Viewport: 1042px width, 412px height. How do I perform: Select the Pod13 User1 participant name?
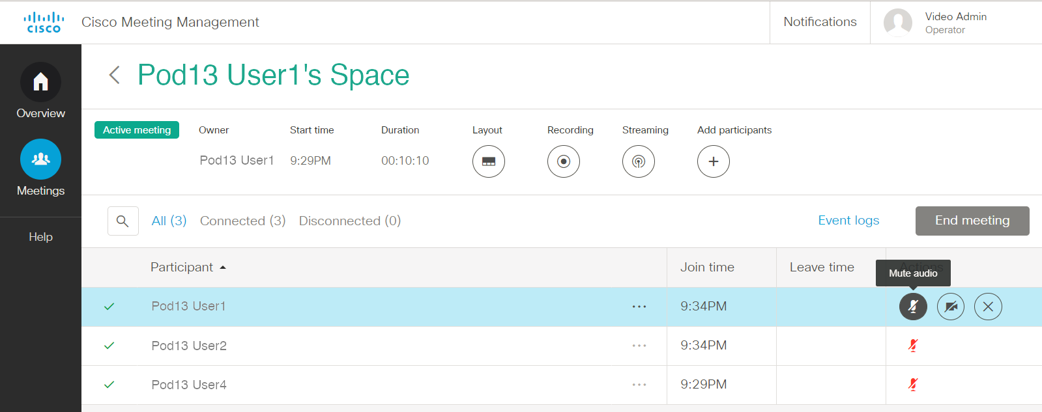[188, 307]
